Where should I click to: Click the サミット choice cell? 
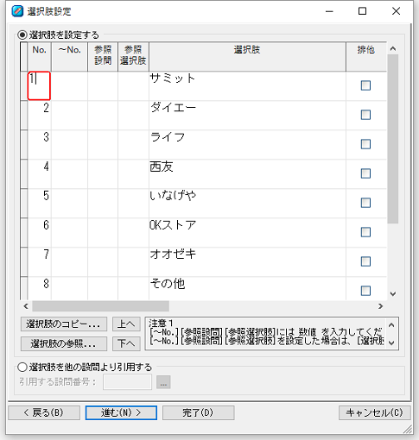(x=247, y=85)
